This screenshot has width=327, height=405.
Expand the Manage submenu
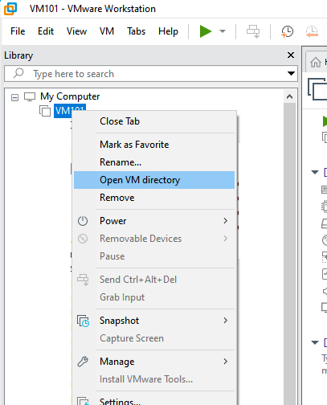(x=154, y=362)
